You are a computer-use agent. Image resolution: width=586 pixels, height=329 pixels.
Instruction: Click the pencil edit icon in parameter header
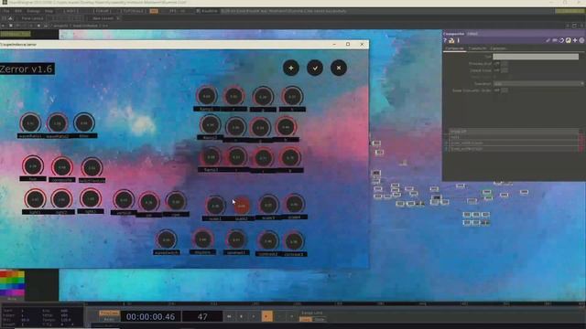point(548,40)
